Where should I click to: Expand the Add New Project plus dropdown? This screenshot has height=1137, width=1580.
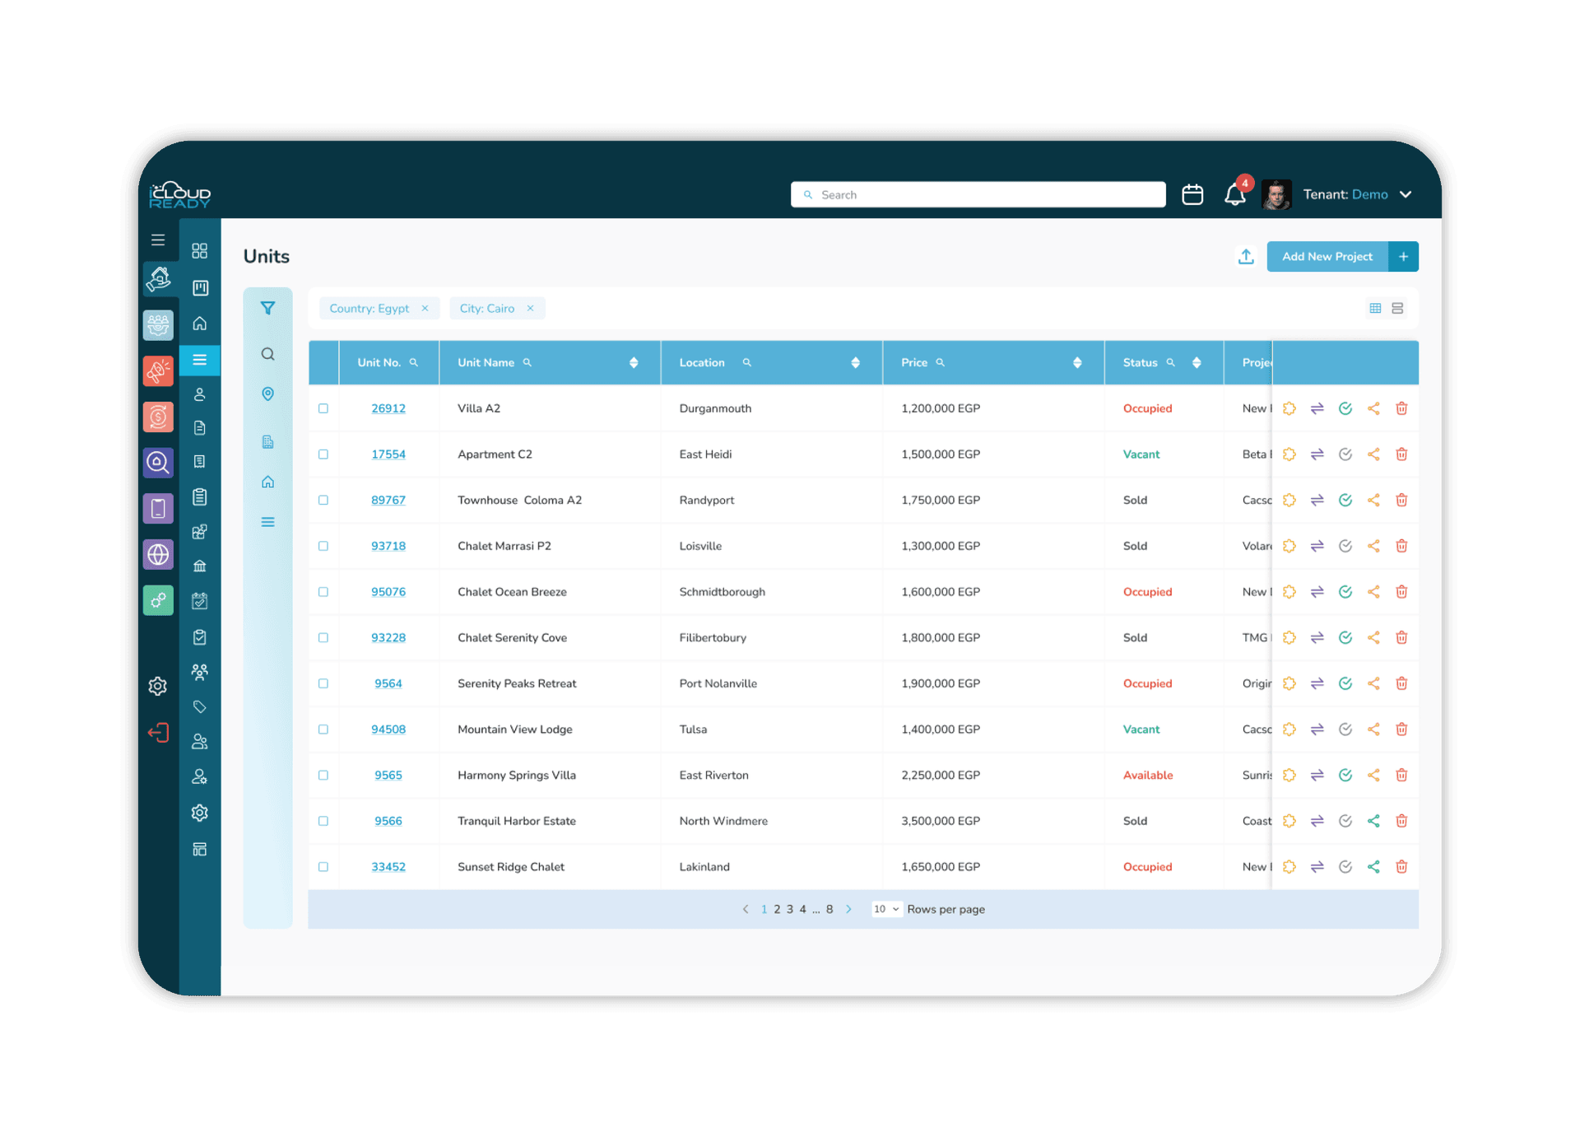pos(1403,256)
